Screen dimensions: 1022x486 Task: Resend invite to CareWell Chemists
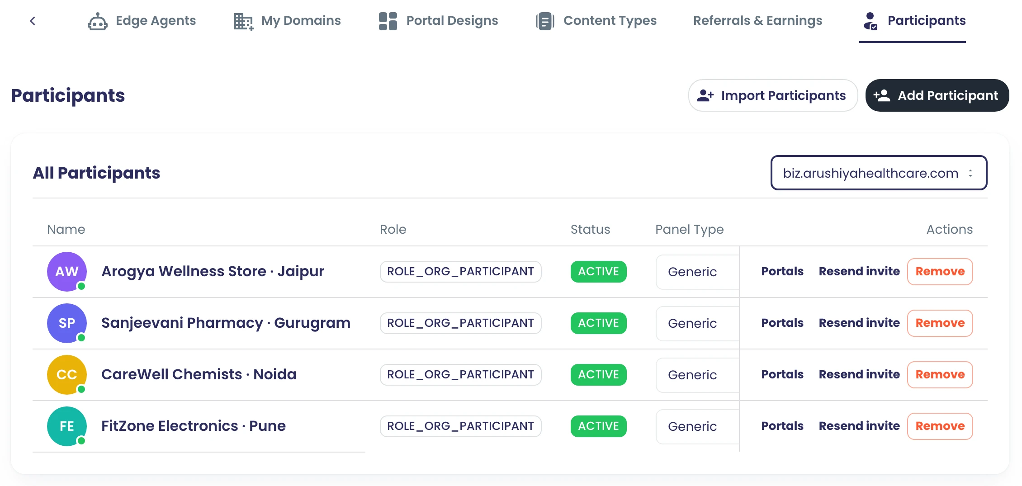point(859,374)
